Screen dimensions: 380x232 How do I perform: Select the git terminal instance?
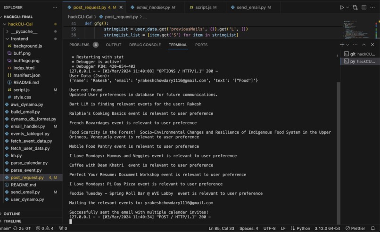coord(360,54)
